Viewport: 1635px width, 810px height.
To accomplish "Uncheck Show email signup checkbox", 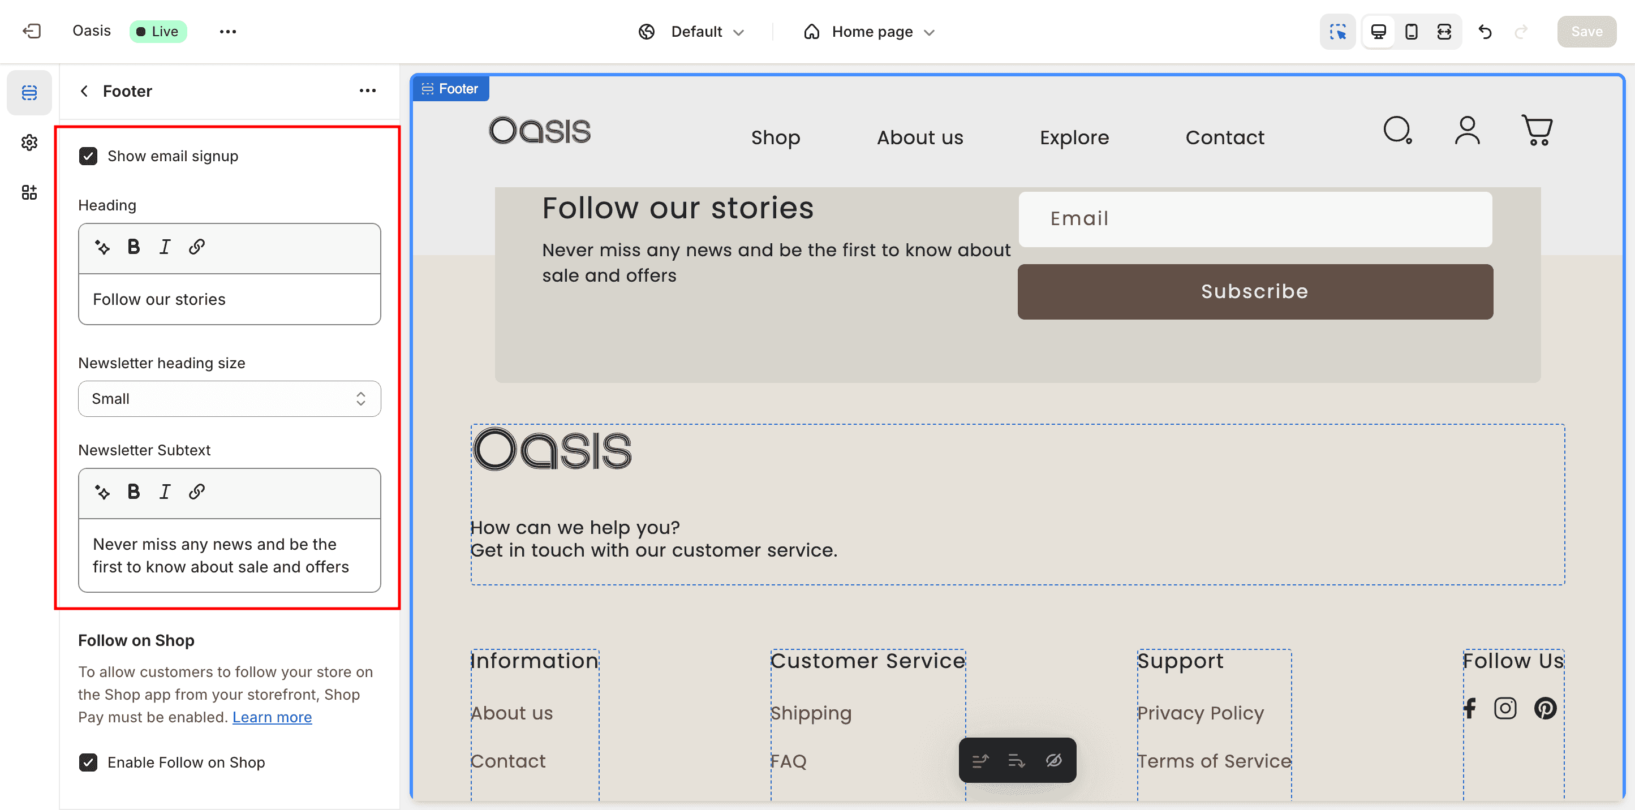I will (x=88, y=156).
